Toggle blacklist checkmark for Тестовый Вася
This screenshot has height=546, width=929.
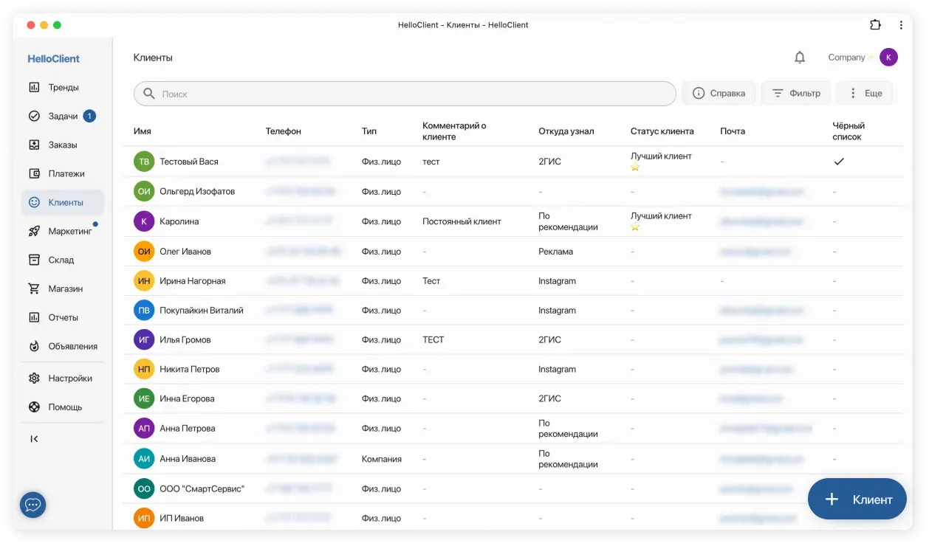838,162
